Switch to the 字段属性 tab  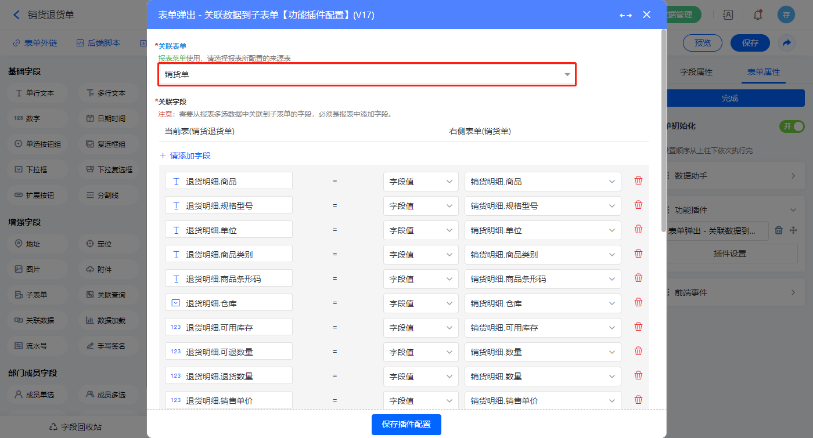696,73
